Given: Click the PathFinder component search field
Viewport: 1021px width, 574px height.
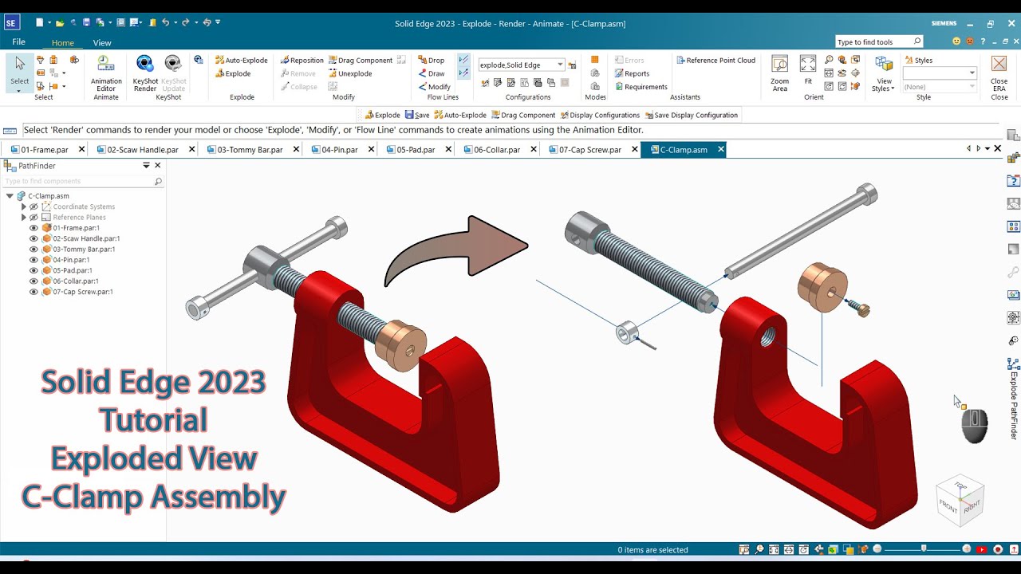Looking at the screenshot, I should pos(82,182).
